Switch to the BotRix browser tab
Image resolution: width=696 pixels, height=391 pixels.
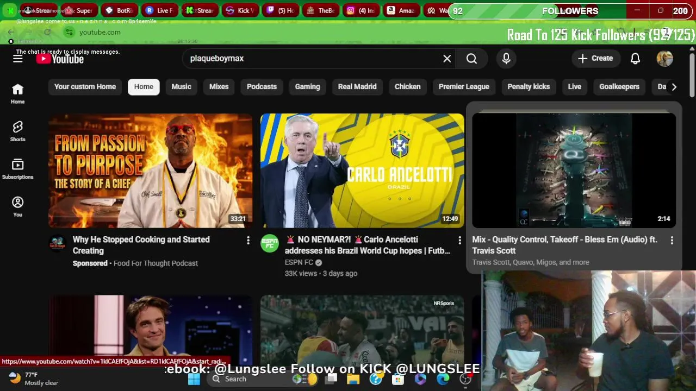tap(120, 10)
